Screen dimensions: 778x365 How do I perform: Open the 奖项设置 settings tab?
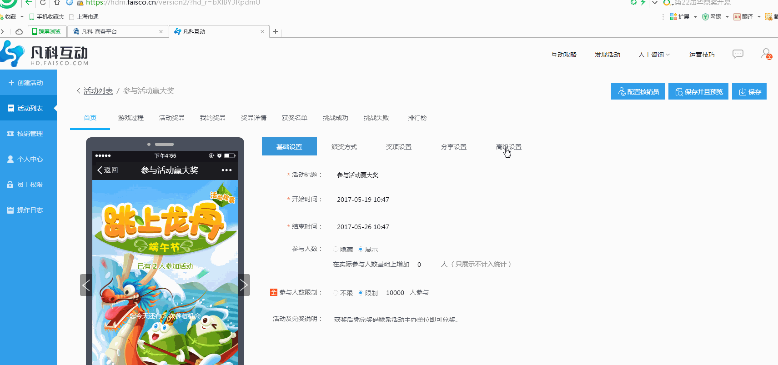tap(399, 147)
